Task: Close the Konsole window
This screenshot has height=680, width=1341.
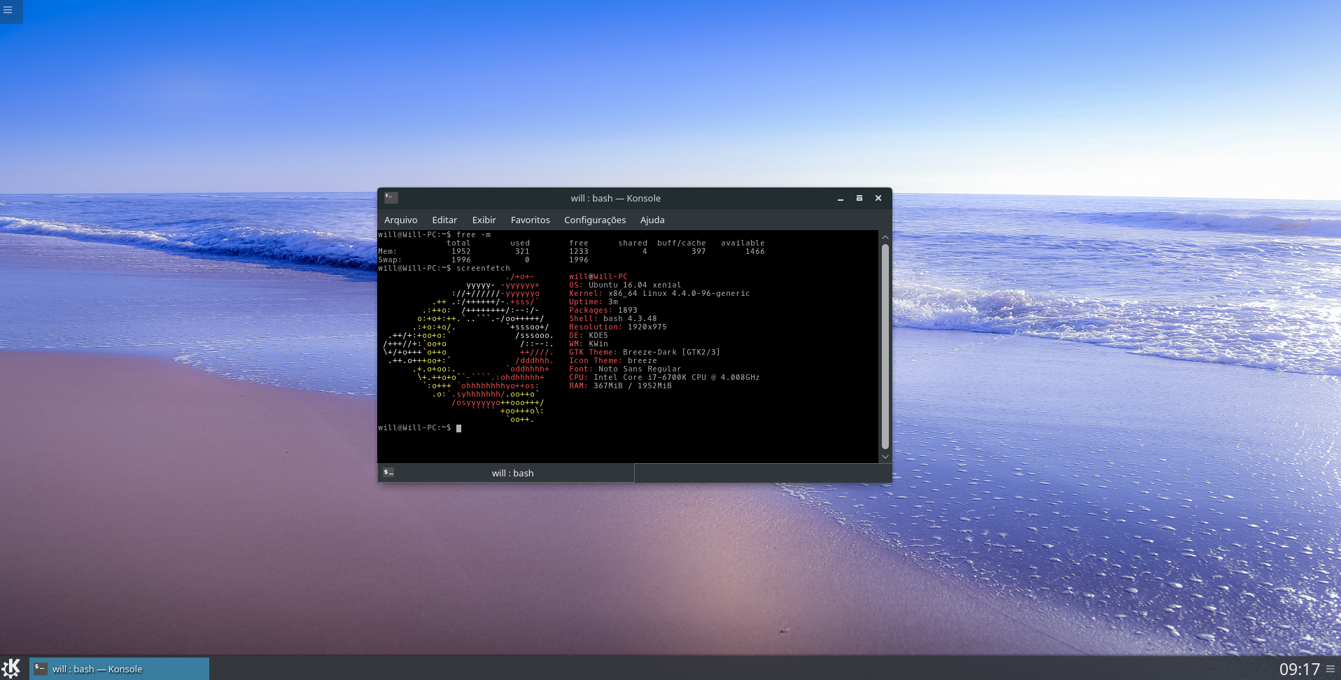Action: point(878,199)
